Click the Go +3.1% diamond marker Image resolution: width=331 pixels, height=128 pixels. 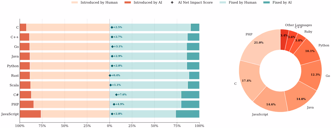pyautogui.click(x=112, y=47)
